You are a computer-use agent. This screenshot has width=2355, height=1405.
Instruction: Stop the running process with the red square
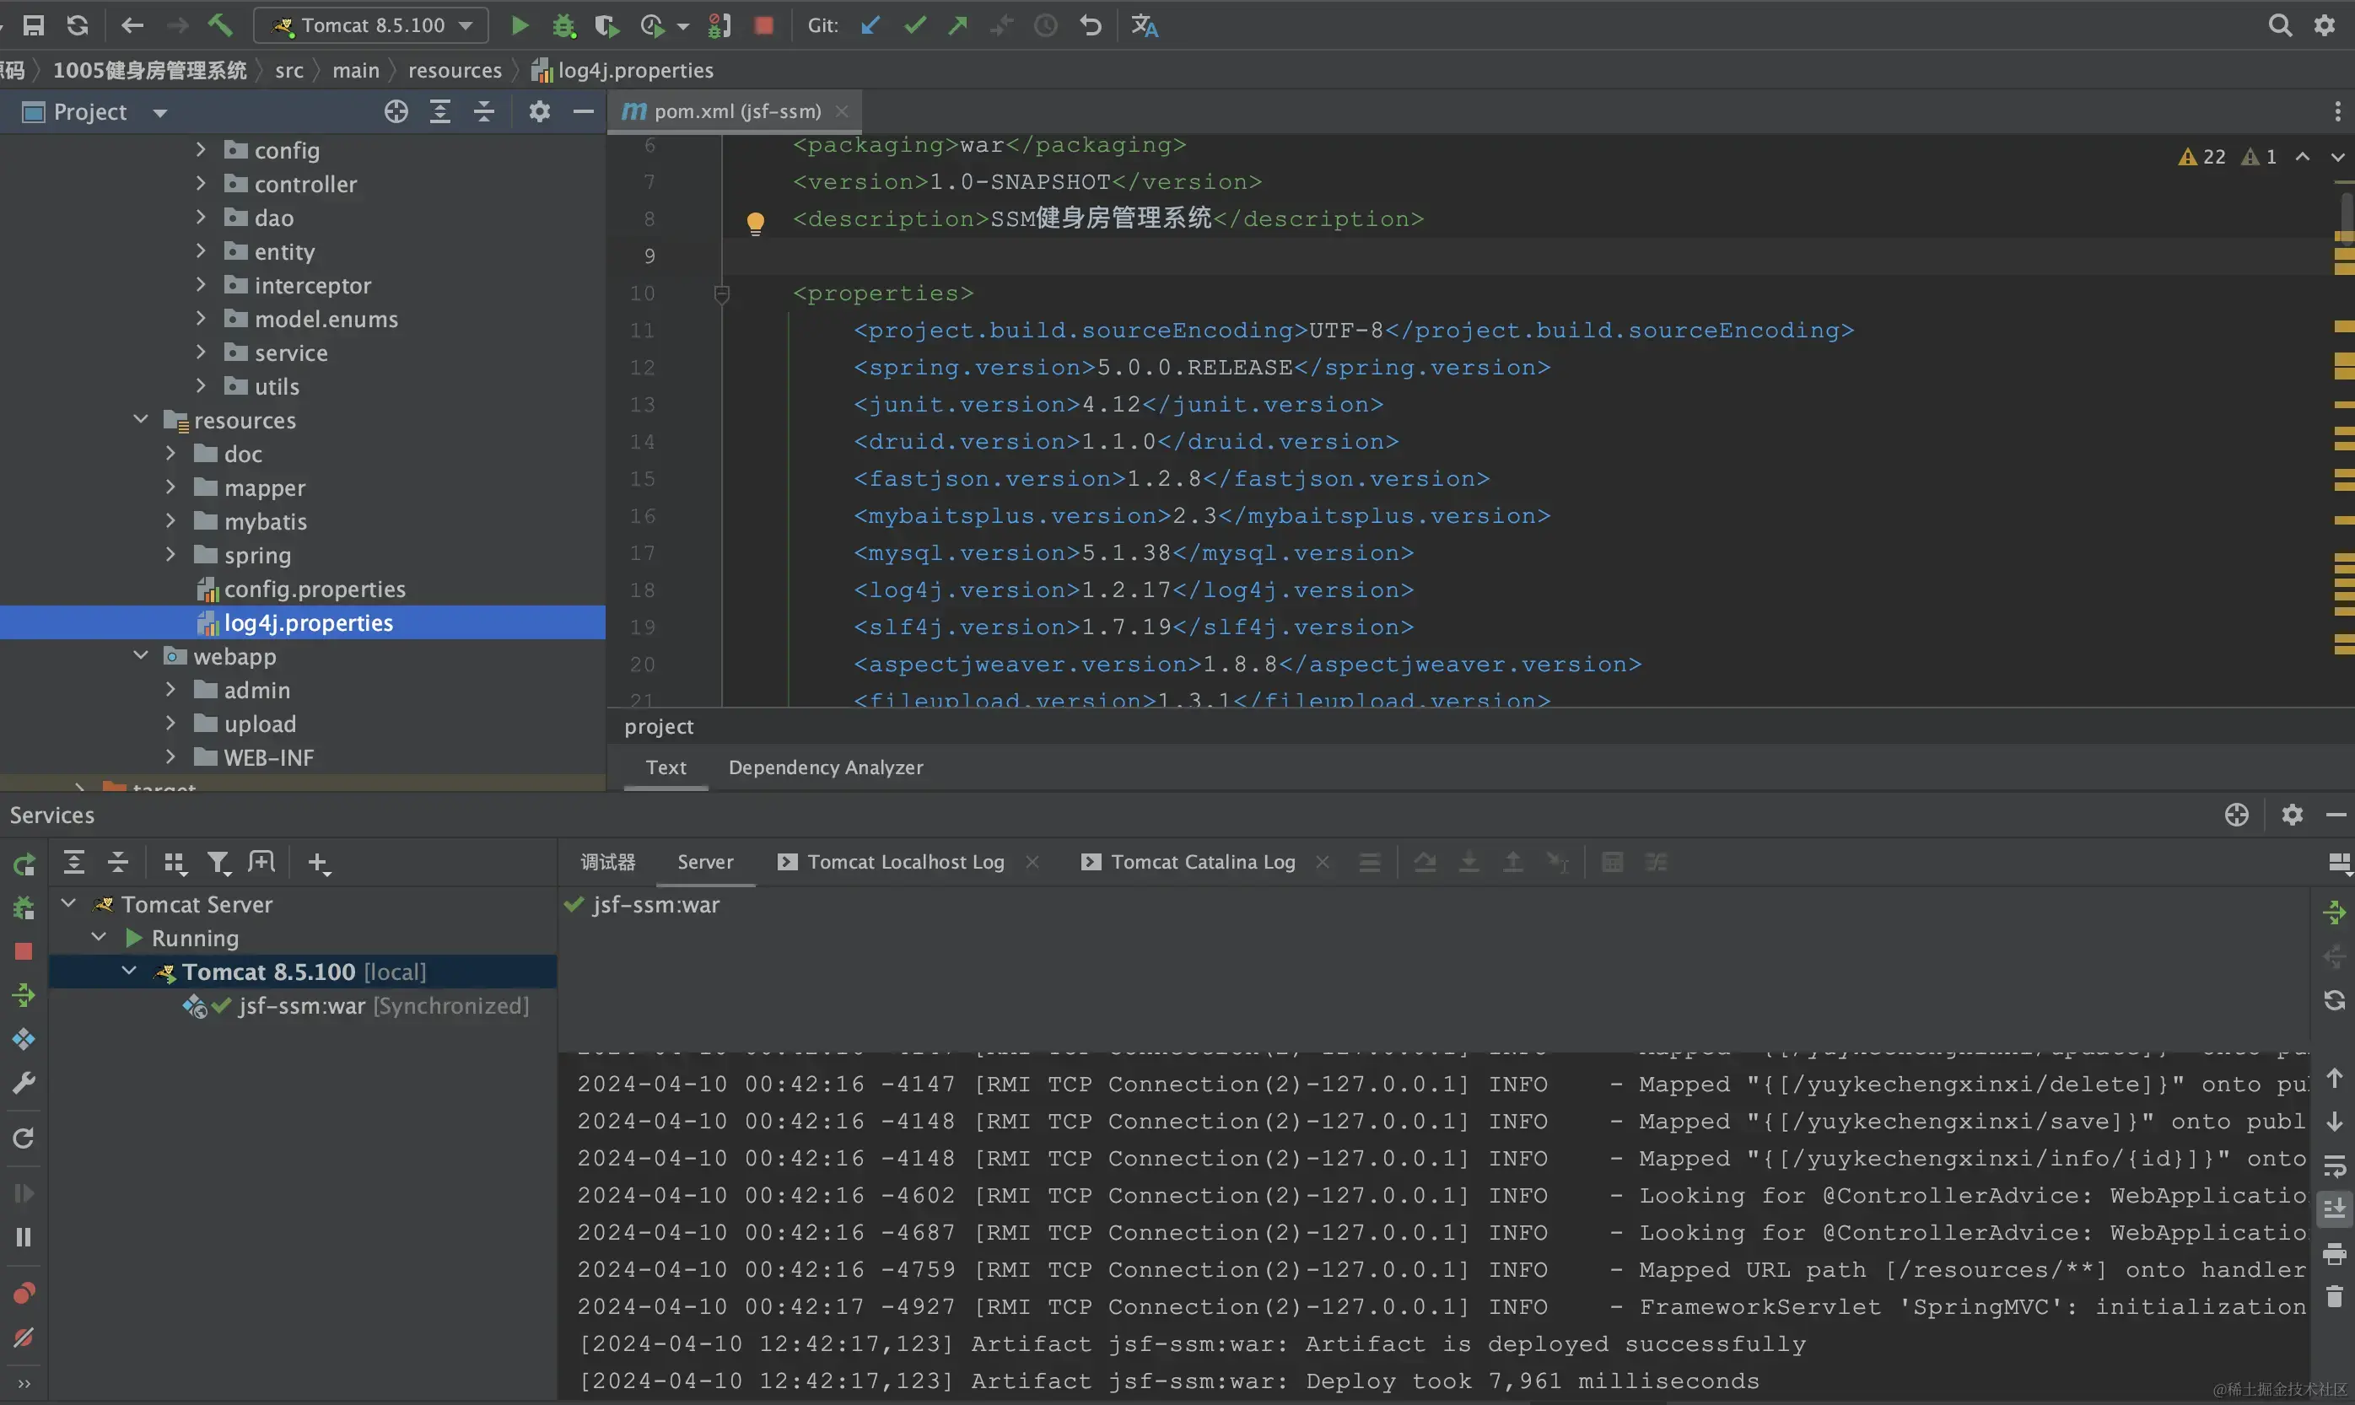coord(763,25)
